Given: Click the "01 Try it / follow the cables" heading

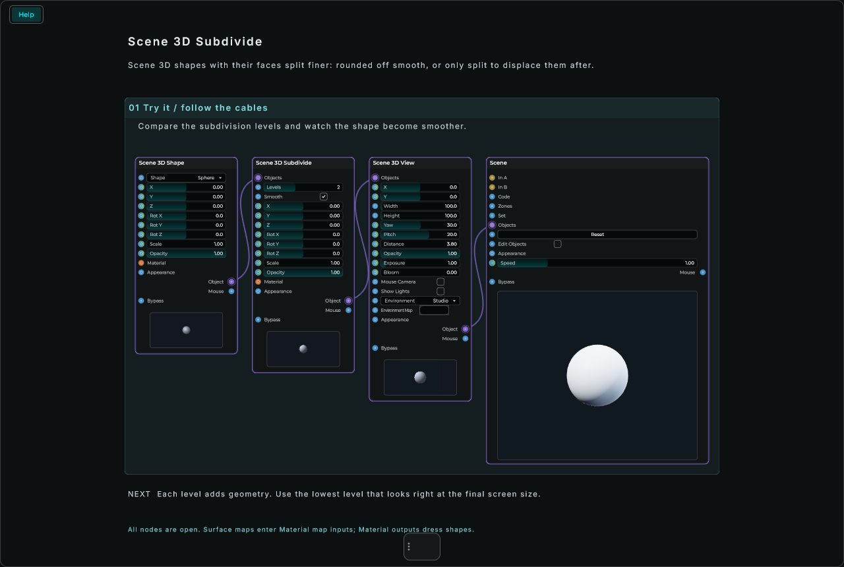Looking at the screenshot, I should point(198,107).
